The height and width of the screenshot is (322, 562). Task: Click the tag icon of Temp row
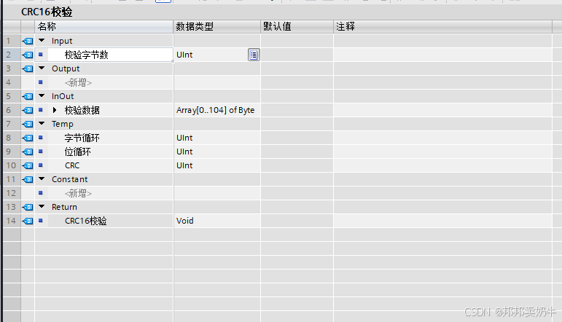pyautogui.click(x=28, y=125)
